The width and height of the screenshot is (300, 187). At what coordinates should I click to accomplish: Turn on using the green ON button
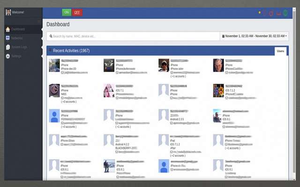pyautogui.click(x=67, y=13)
